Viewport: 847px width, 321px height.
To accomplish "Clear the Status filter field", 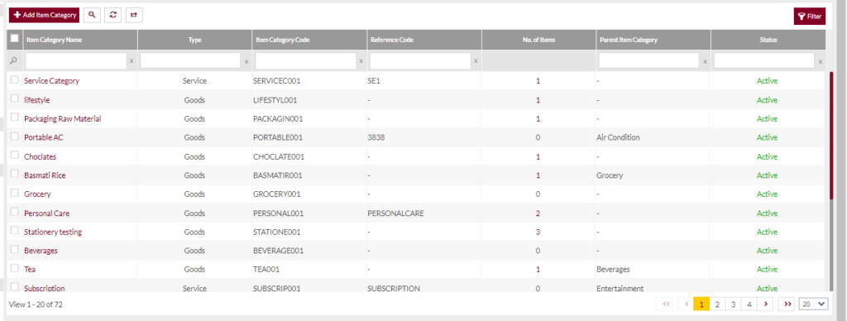I will [x=820, y=61].
